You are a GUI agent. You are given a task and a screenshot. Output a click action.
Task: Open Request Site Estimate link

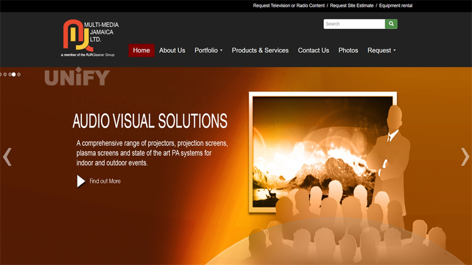(x=352, y=6)
